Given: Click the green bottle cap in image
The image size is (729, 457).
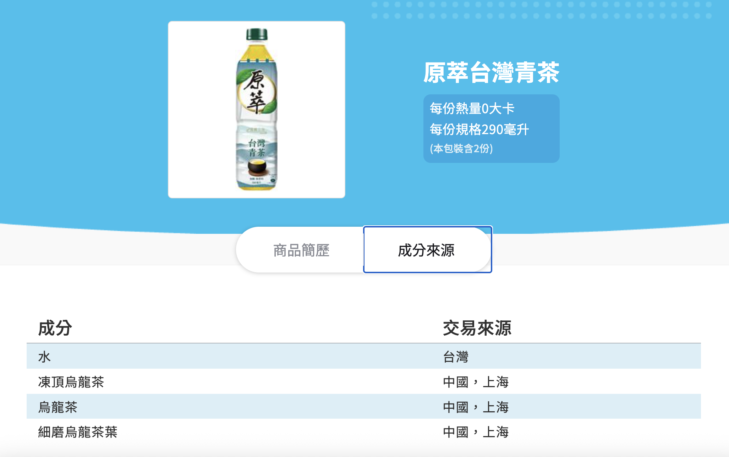Looking at the screenshot, I should tap(257, 34).
